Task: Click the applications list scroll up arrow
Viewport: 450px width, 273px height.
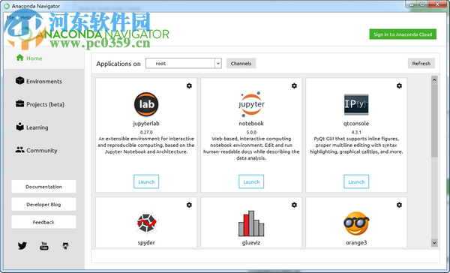Action: coord(434,79)
